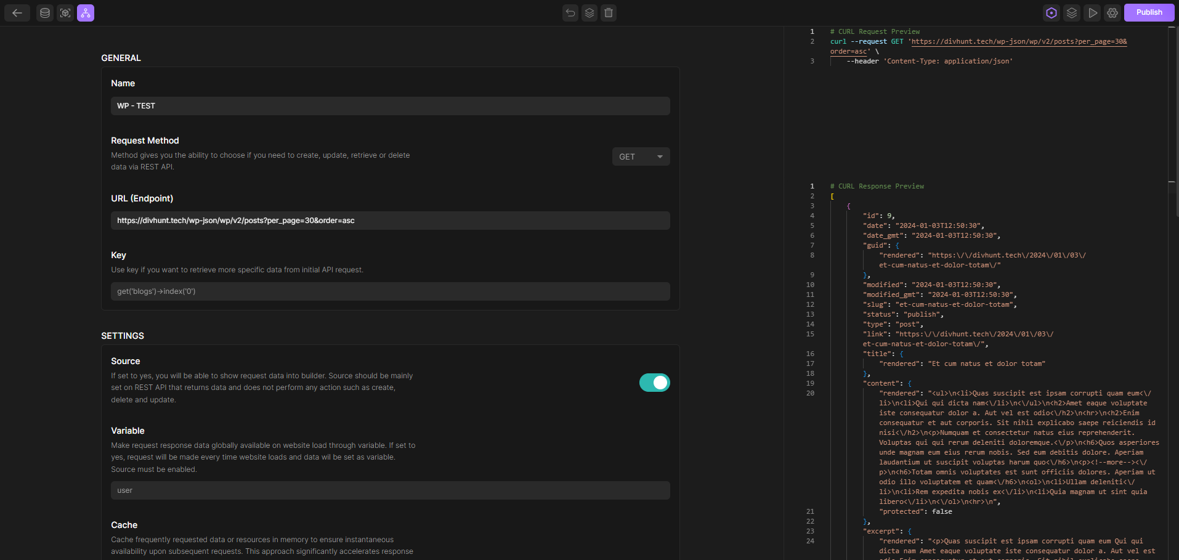Viewport: 1179px width, 560px height.
Task: Click the URL in CURL request preview
Action: click(x=1018, y=42)
